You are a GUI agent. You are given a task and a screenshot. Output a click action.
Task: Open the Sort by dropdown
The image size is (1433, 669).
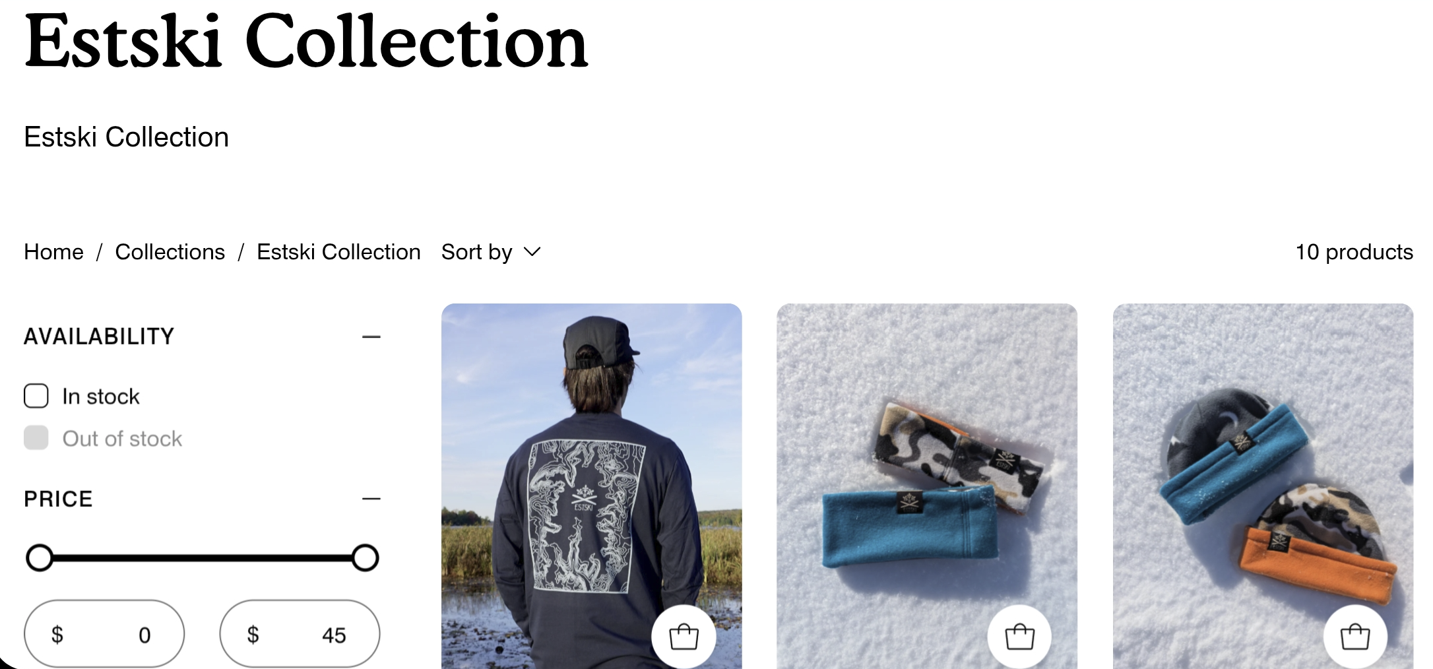click(x=491, y=252)
